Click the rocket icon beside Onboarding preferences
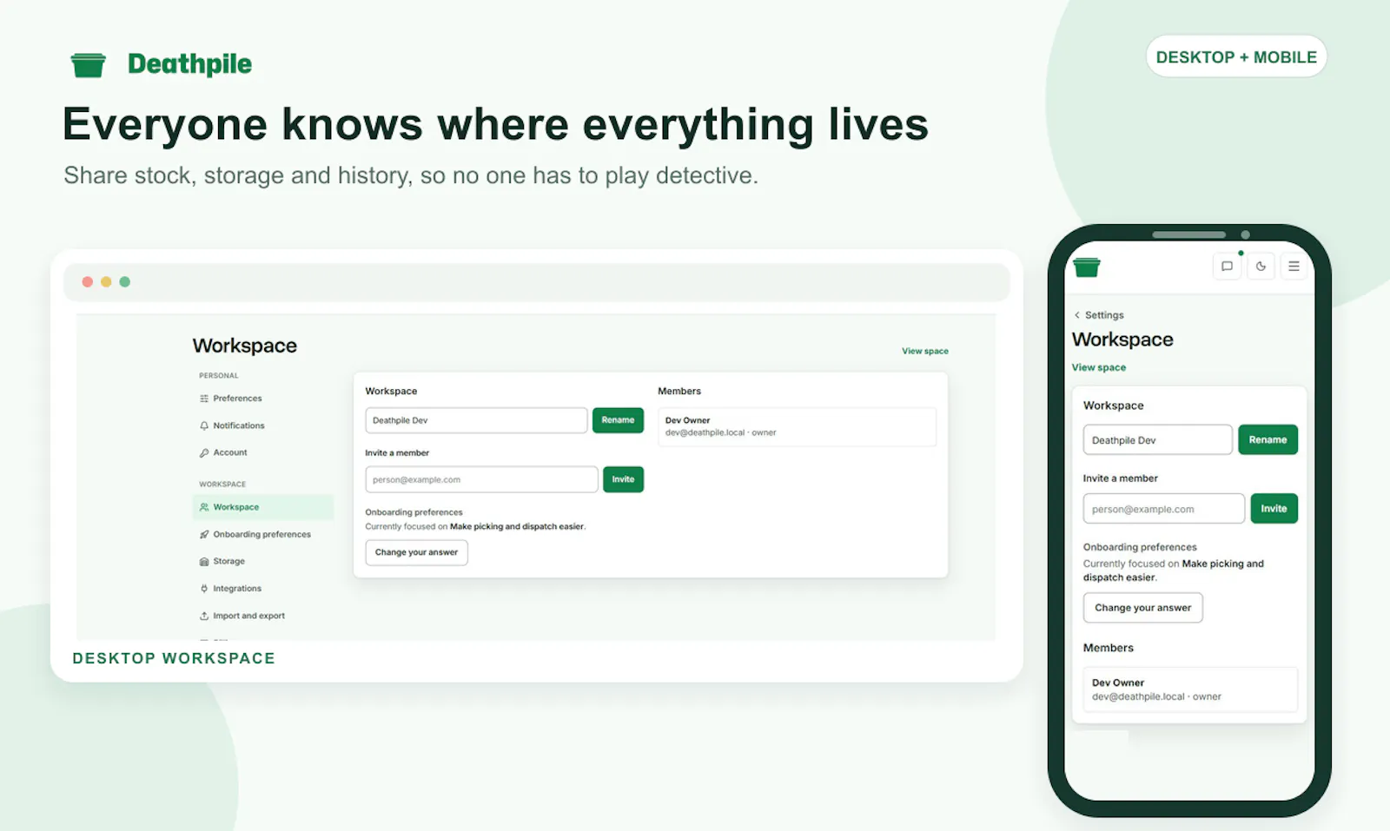 coord(204,534)
